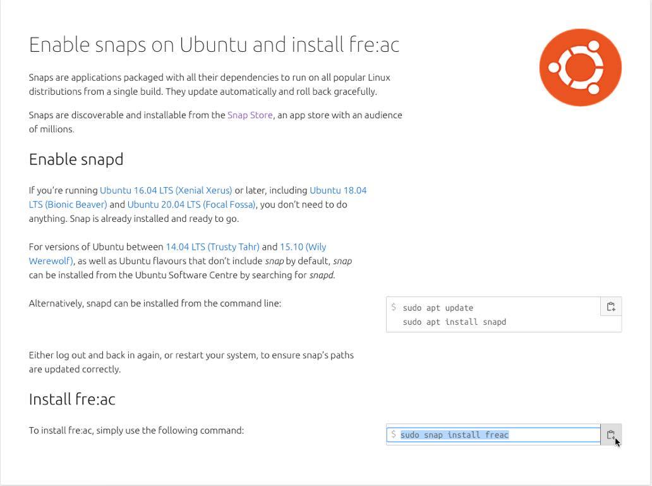This screenshot has width=652, height=486.
Task: Click the page title about installing fre:ac
Action: point(214,45)
